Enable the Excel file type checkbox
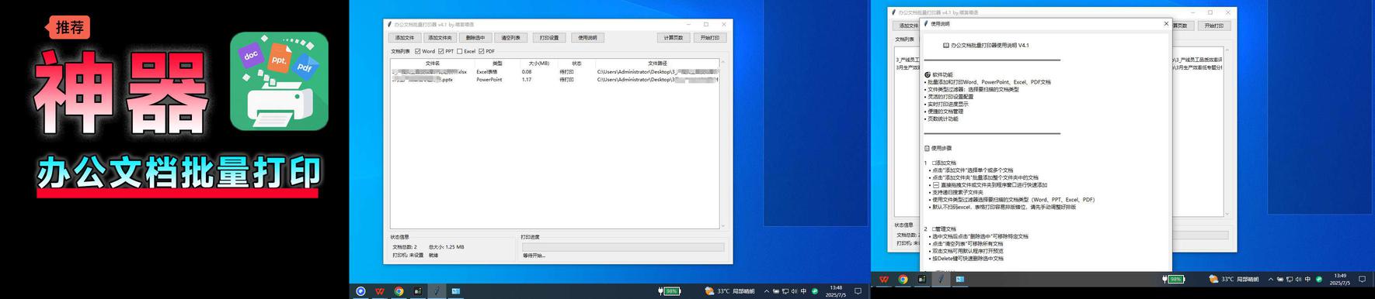 click(x=460, y=51)
